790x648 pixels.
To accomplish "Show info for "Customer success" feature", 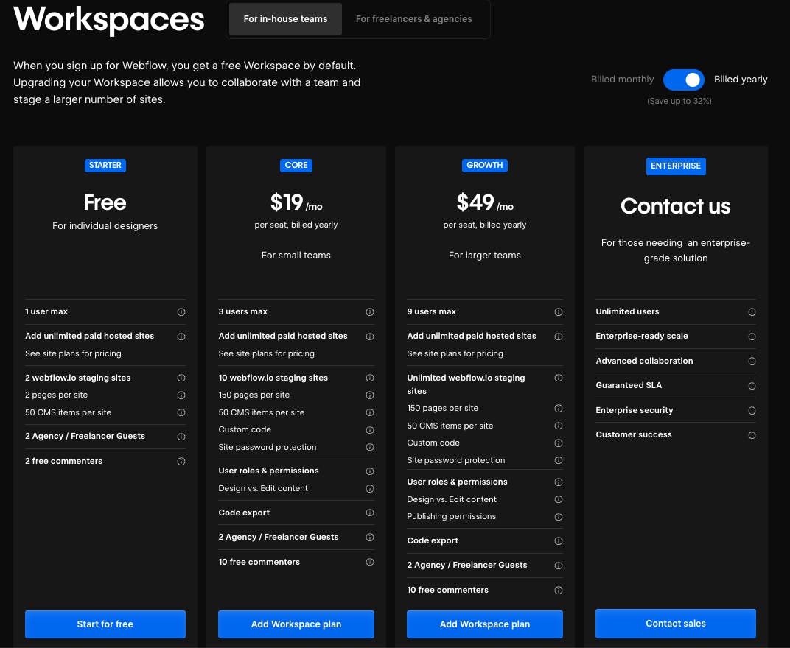I will tap(752, 435).
